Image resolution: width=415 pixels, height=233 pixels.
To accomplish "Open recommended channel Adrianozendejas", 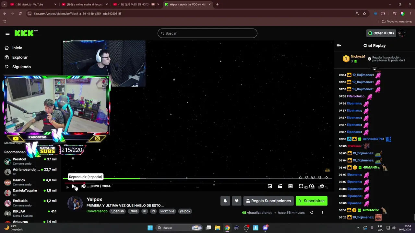I will pos(30,172).
